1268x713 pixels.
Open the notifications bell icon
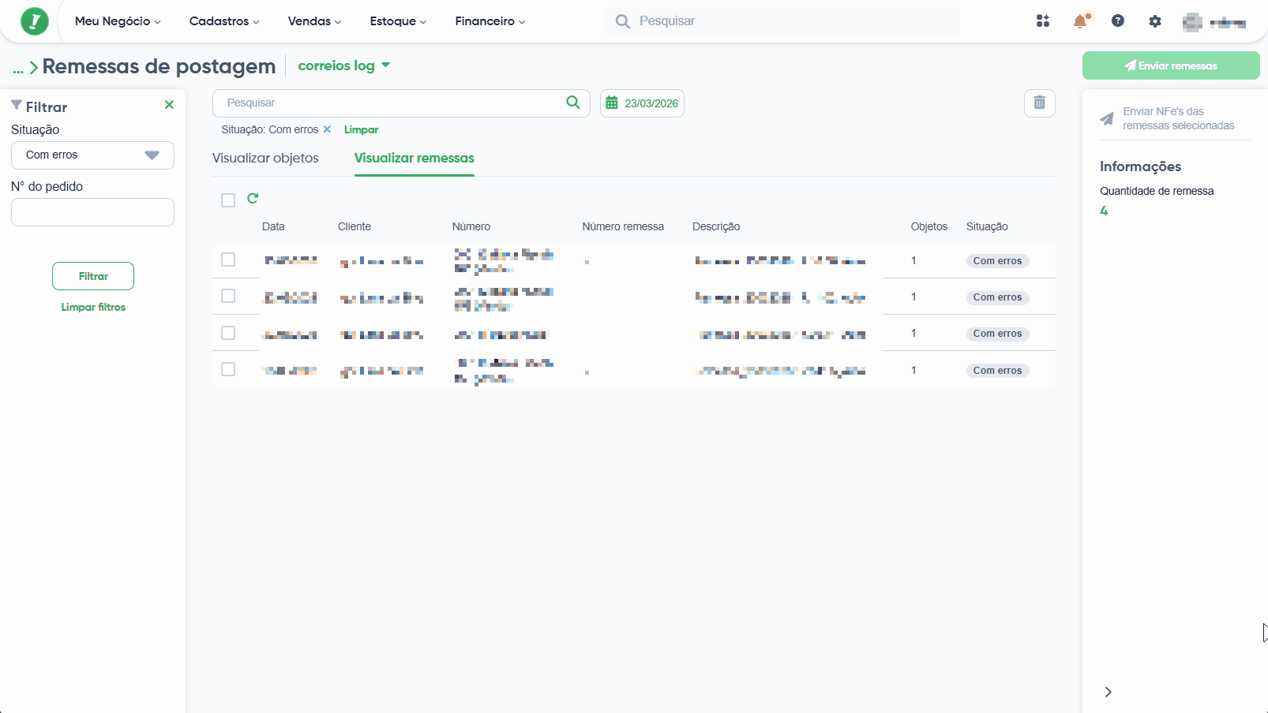coord(1080,21)
